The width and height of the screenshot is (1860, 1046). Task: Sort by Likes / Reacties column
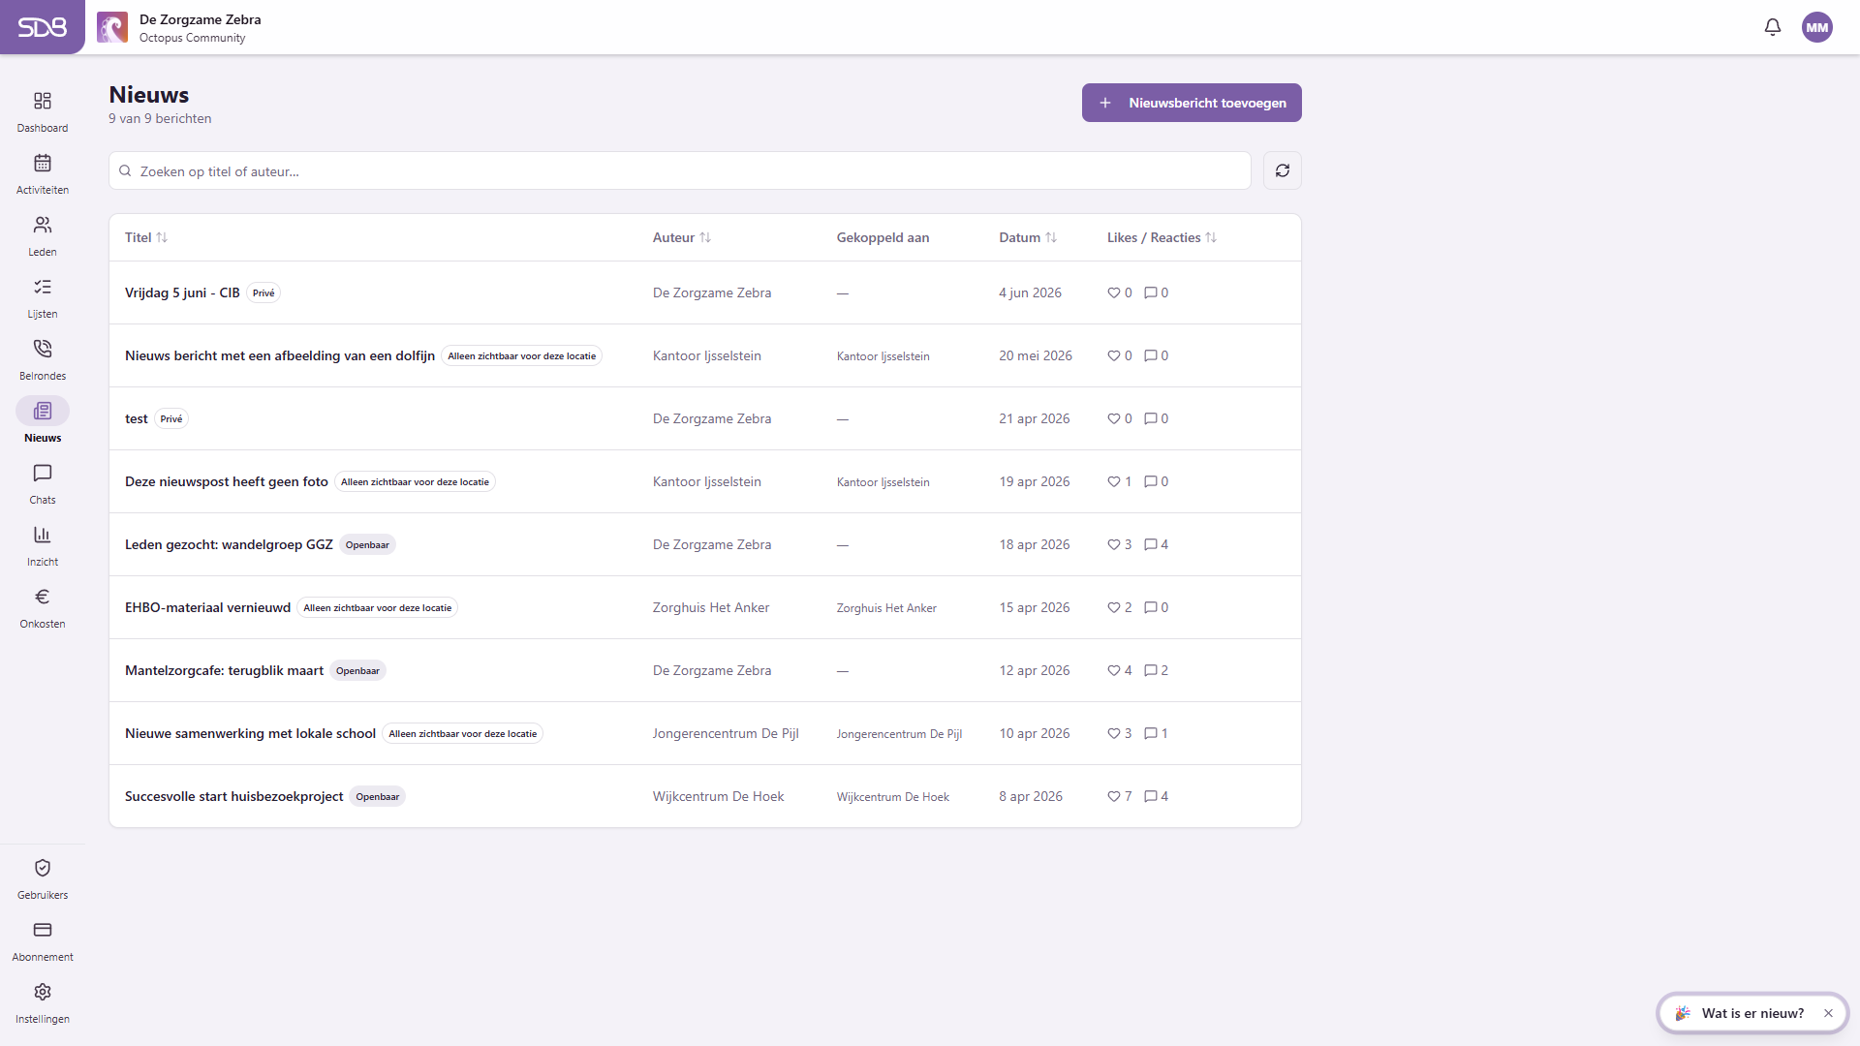(1162, 237)
